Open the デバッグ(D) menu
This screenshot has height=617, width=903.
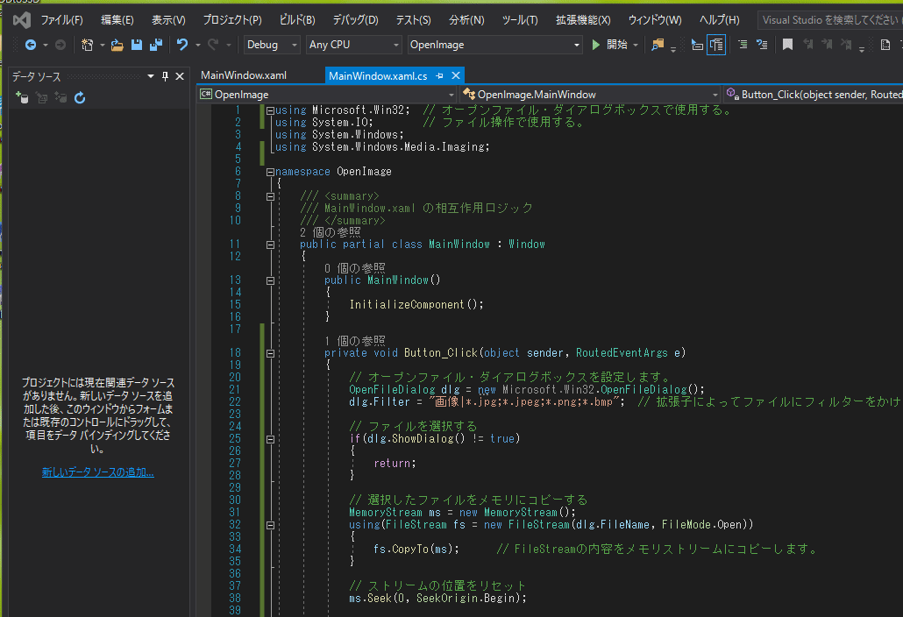(x=355, y=20)
